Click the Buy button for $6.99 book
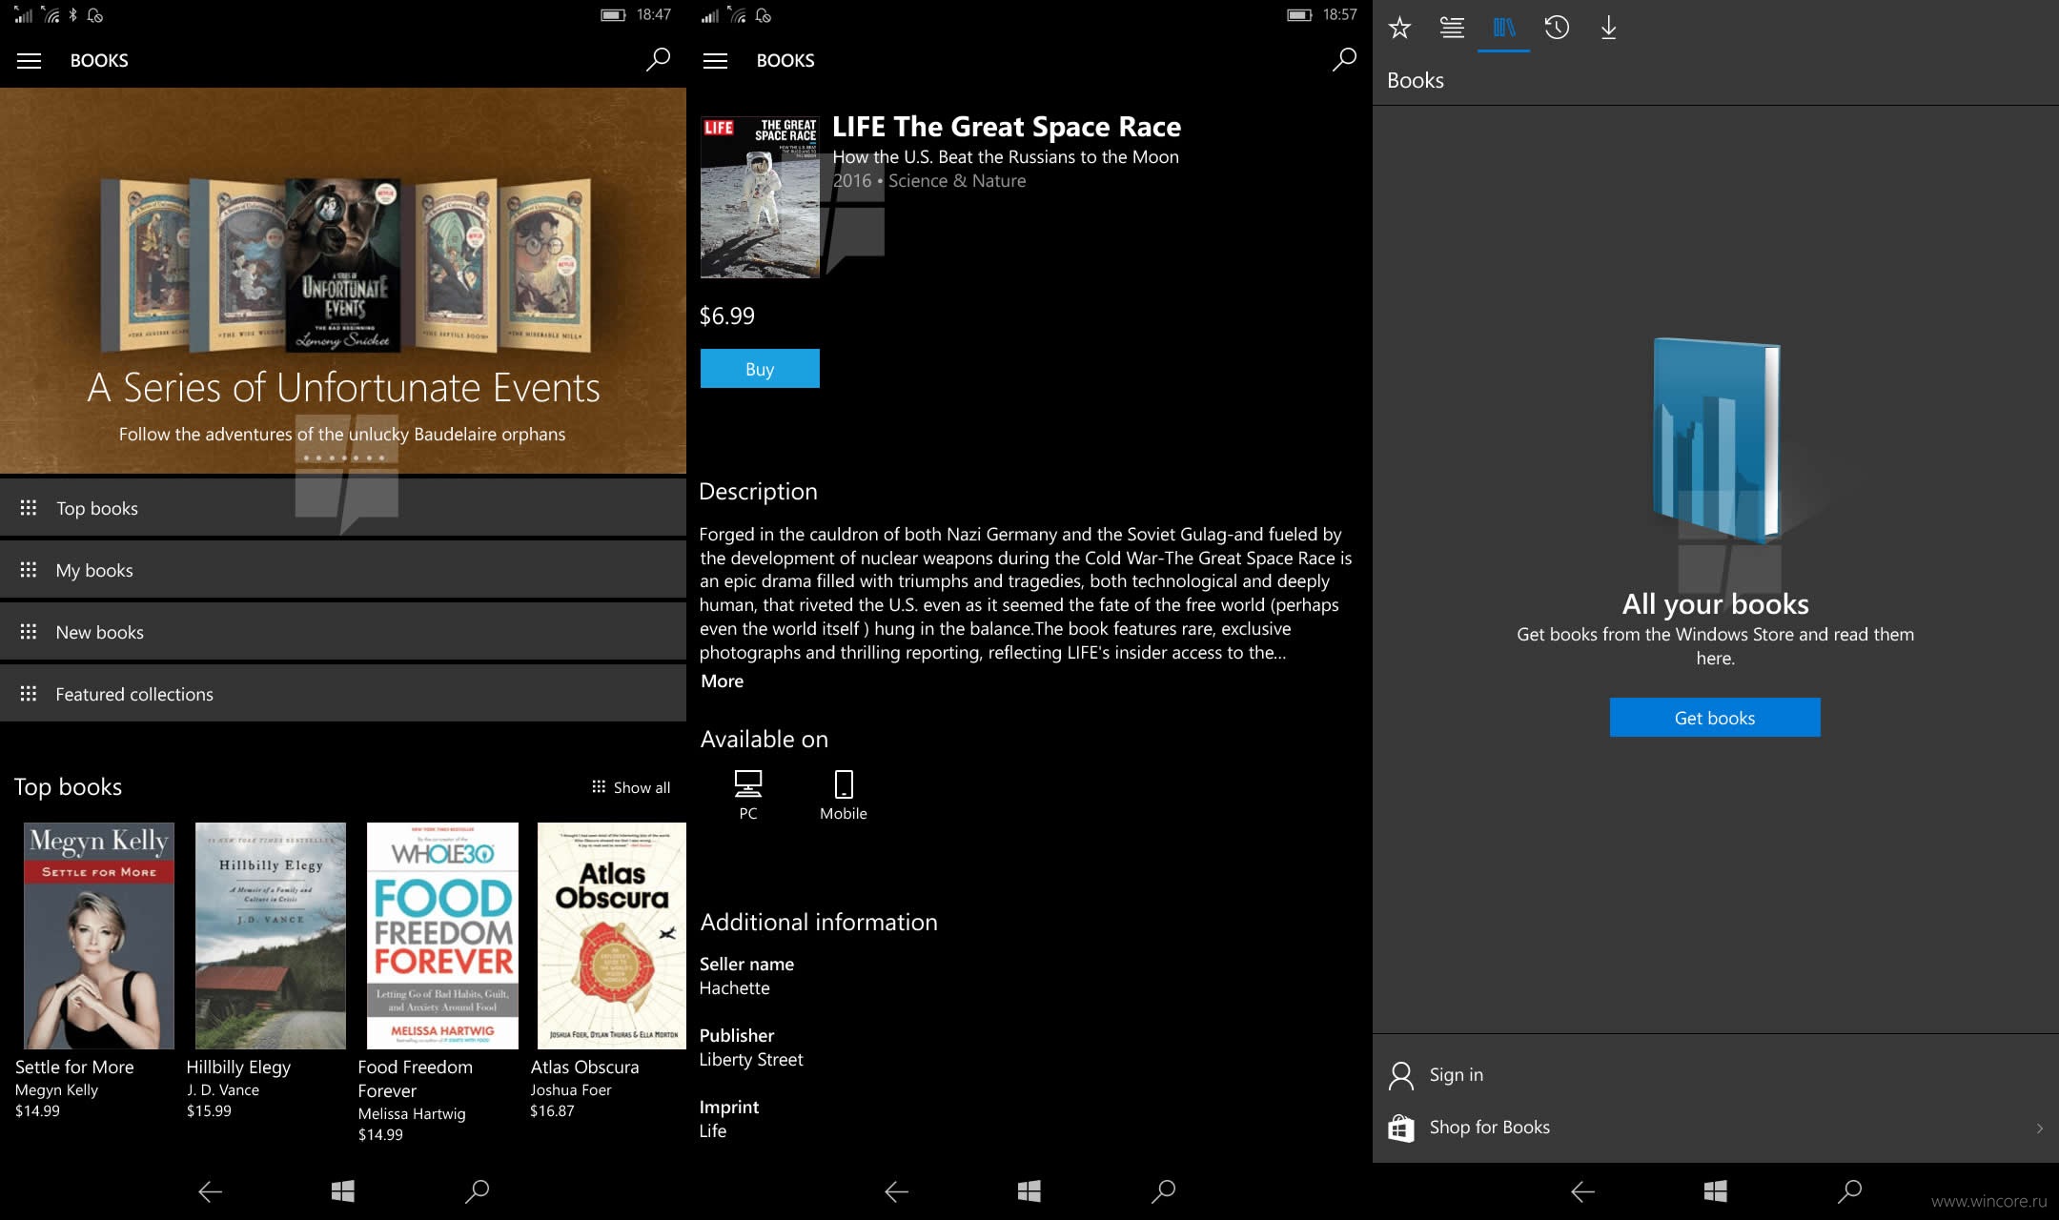This screenshot has width=2059, height=1220. tap(760, 369)
